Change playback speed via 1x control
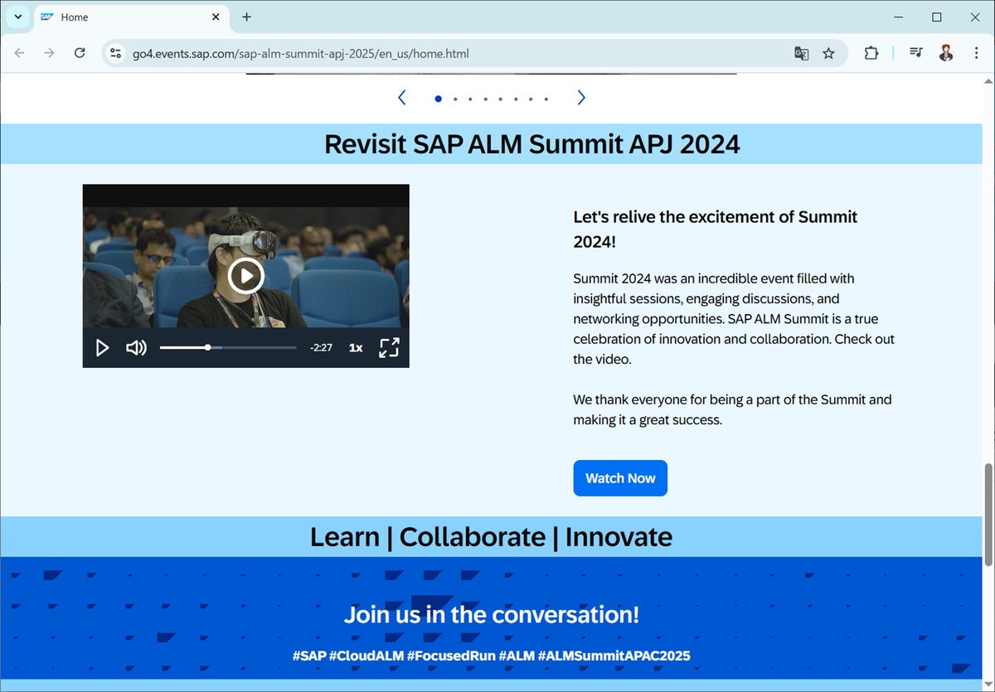The height and width of the screenshot is (692, 995). (x=356, y=348)
